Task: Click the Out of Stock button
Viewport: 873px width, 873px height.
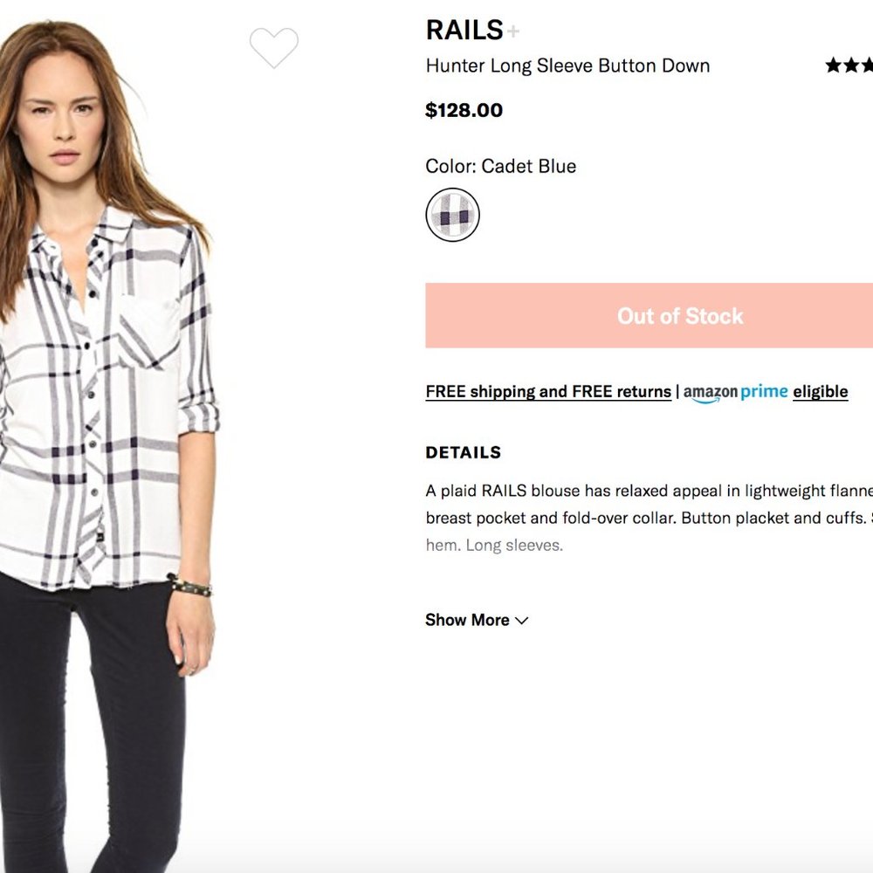Action: [x=680, y=315]
